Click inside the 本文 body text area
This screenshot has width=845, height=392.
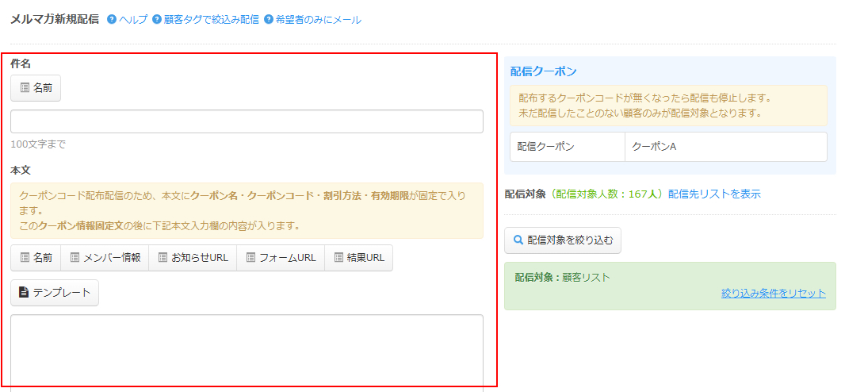pyautogui.click(x=247, y=349)
